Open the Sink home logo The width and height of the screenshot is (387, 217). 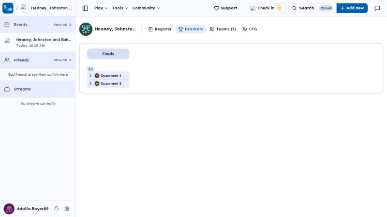[8, 8]
